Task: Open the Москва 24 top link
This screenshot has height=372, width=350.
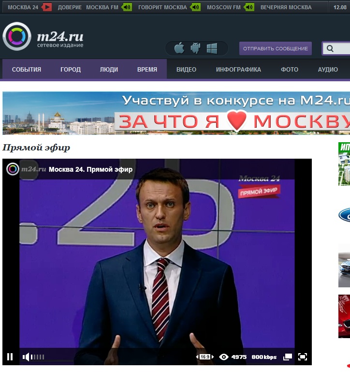Action: pos(23,7)
